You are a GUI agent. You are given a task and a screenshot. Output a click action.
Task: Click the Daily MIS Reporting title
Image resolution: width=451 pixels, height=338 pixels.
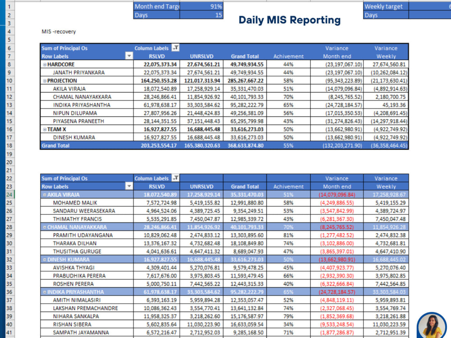click(x=290, y=20)
